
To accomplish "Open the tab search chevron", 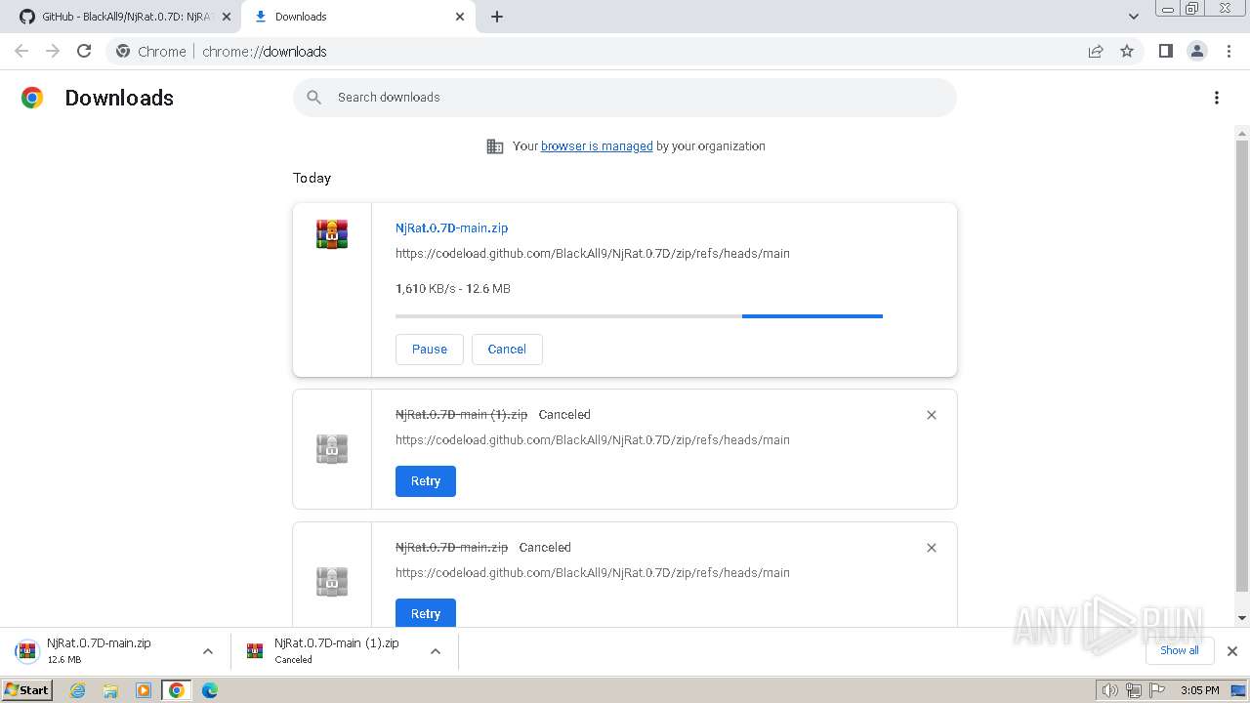I will coord(1134,17).
